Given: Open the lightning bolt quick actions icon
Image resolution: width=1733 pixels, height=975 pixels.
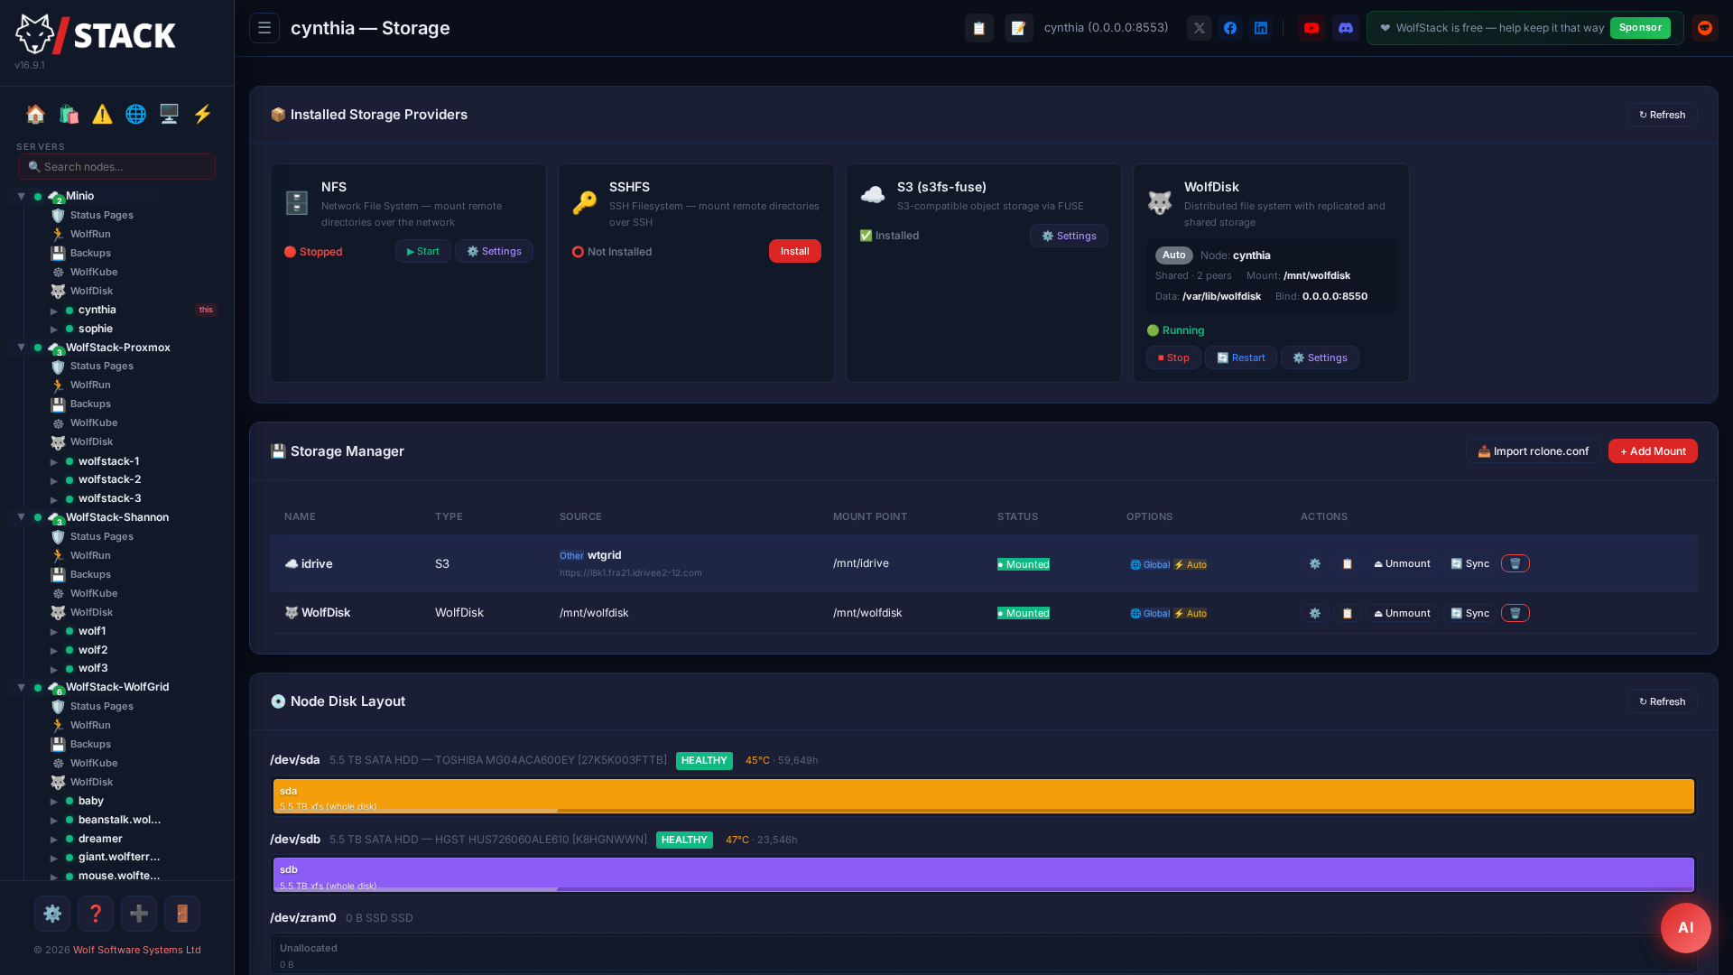Looking at the screenshot, I should [x=202, y=114].
